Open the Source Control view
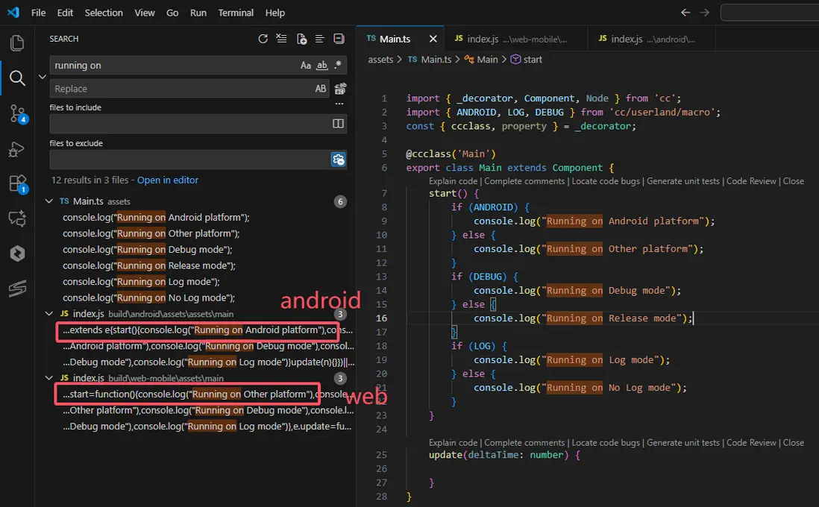 click(x=16, y=113)
